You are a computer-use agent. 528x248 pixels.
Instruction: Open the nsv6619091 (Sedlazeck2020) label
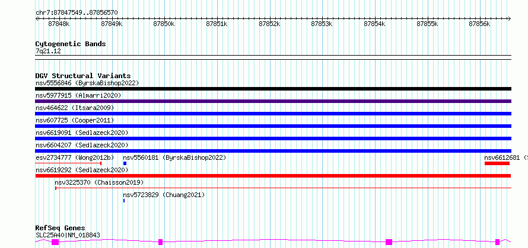coord(82,133)
